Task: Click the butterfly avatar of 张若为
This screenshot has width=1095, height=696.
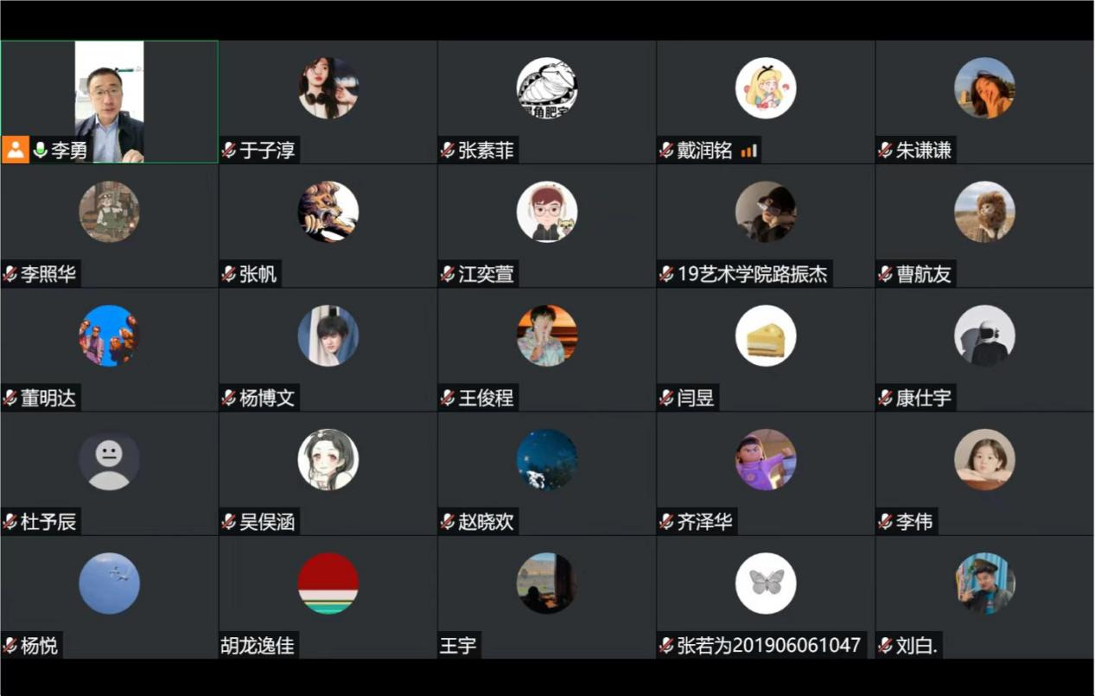Action: (766, 584)
